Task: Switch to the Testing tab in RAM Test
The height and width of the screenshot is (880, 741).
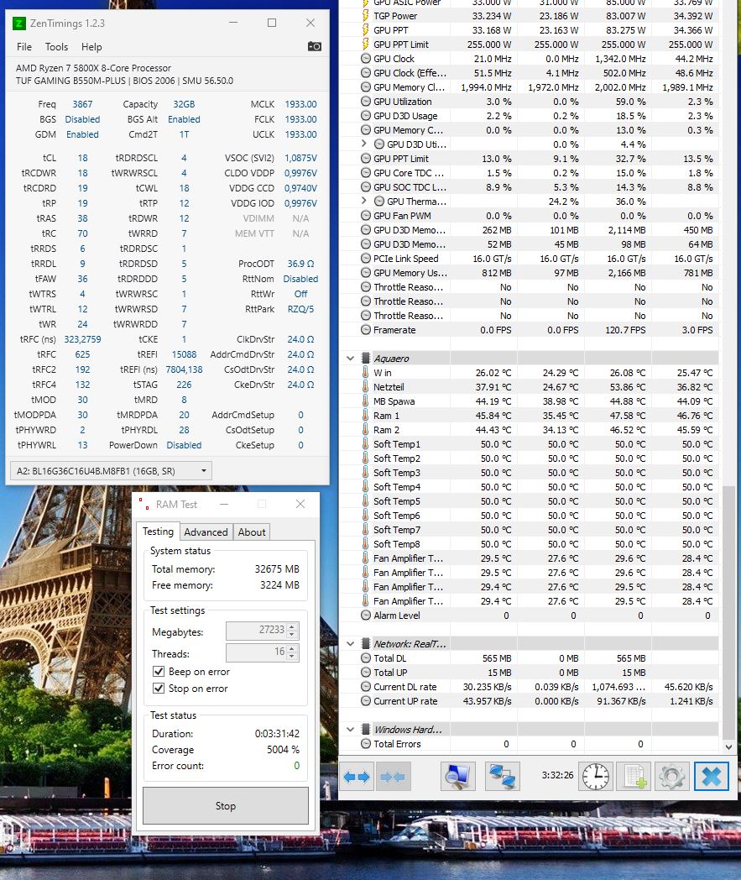Action: (x=158, y=532)
